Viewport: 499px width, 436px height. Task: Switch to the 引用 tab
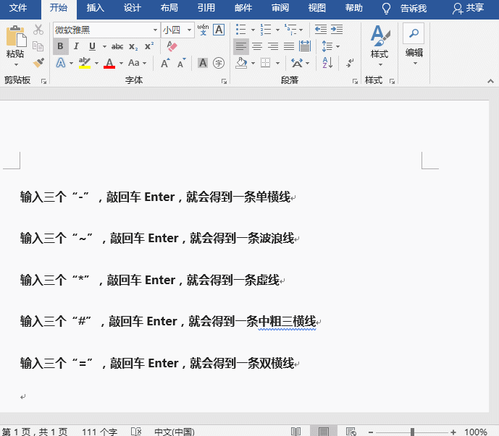click(206, 8)
